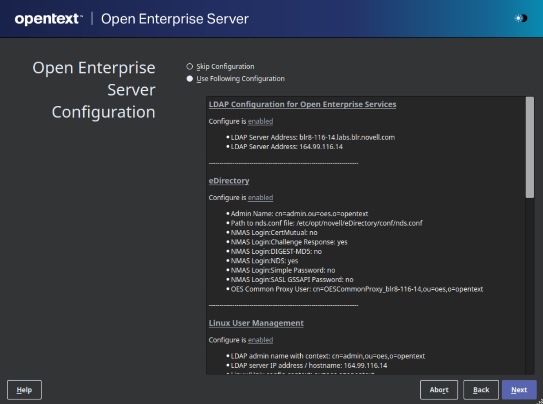
Task: Abort the OES configuration
Action: pos(439,390)
